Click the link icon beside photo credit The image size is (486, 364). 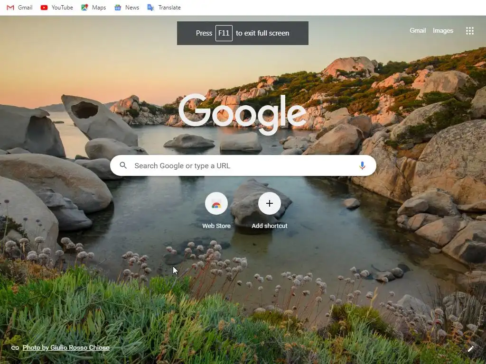tap(15, 348)
